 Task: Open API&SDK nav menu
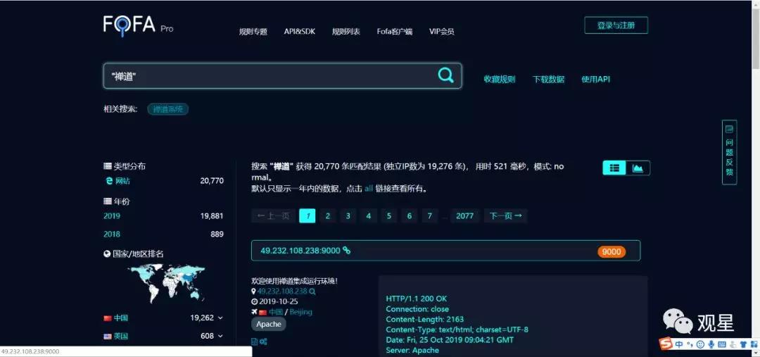tap(300, 32)
